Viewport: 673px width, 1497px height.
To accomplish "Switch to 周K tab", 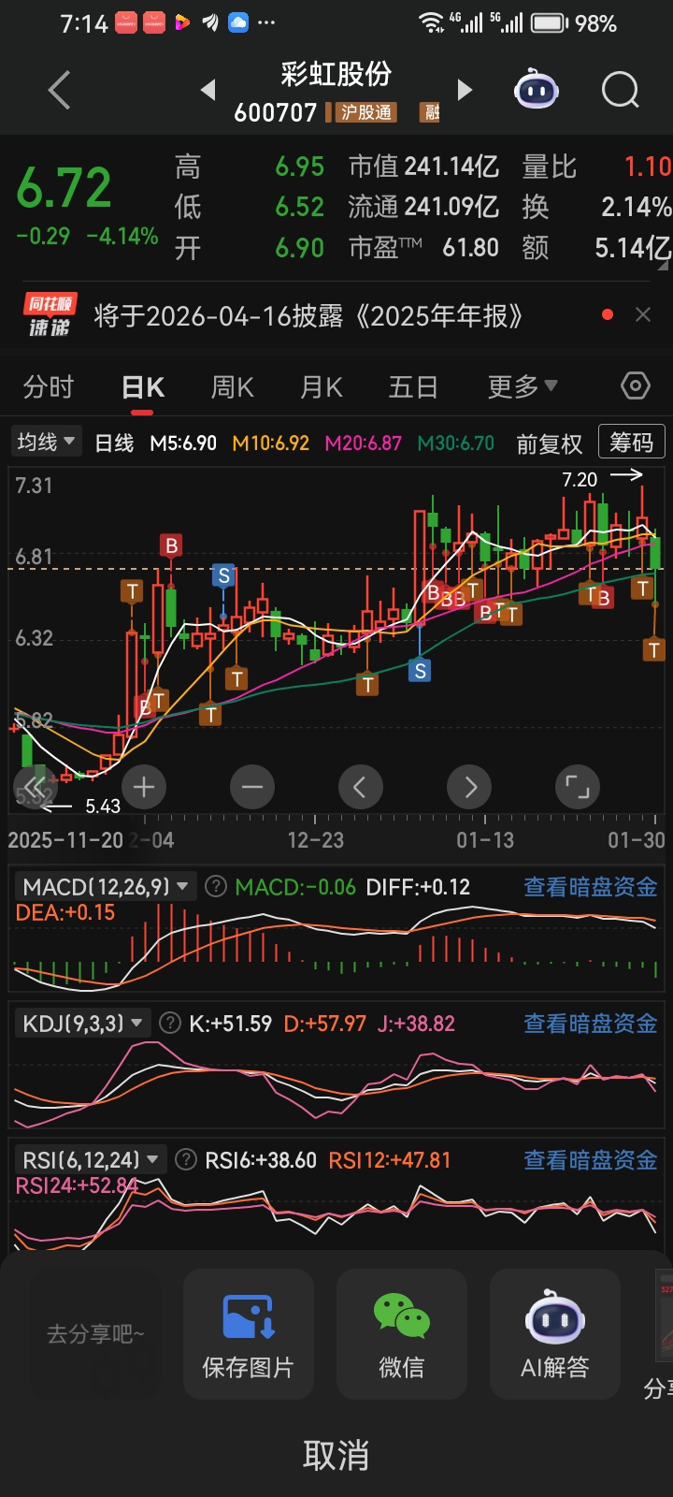I will coord(233,386).
